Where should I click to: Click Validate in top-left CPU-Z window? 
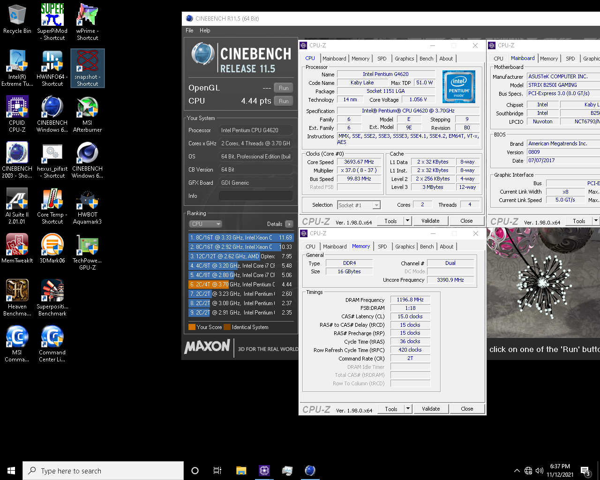(430, 221)
